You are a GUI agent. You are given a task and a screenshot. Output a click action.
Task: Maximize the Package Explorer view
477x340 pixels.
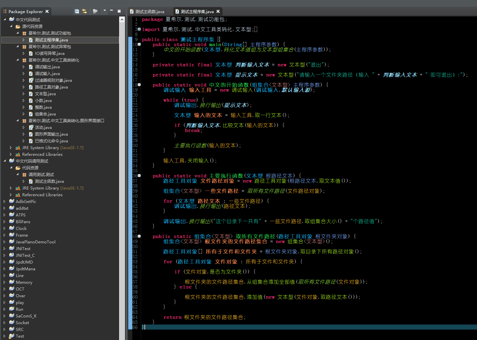[x=119, y=11]
